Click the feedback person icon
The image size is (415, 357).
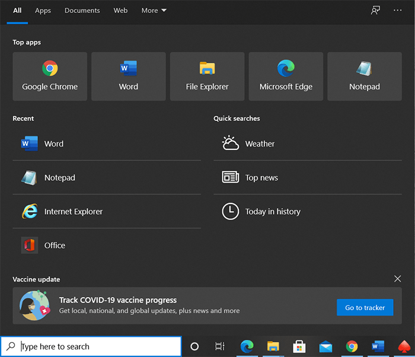tap(375, 10)
